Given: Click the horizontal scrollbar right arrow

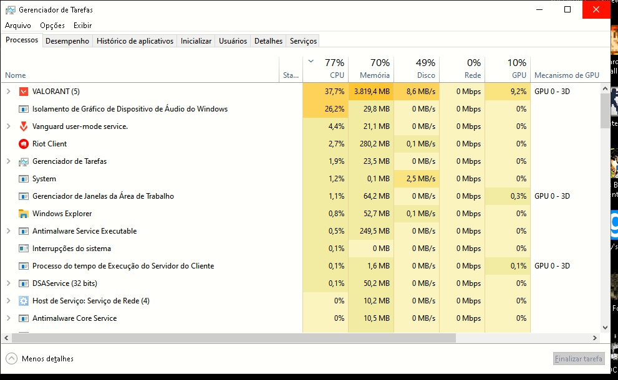Looking at the screenshot, I should click(595, 338).
